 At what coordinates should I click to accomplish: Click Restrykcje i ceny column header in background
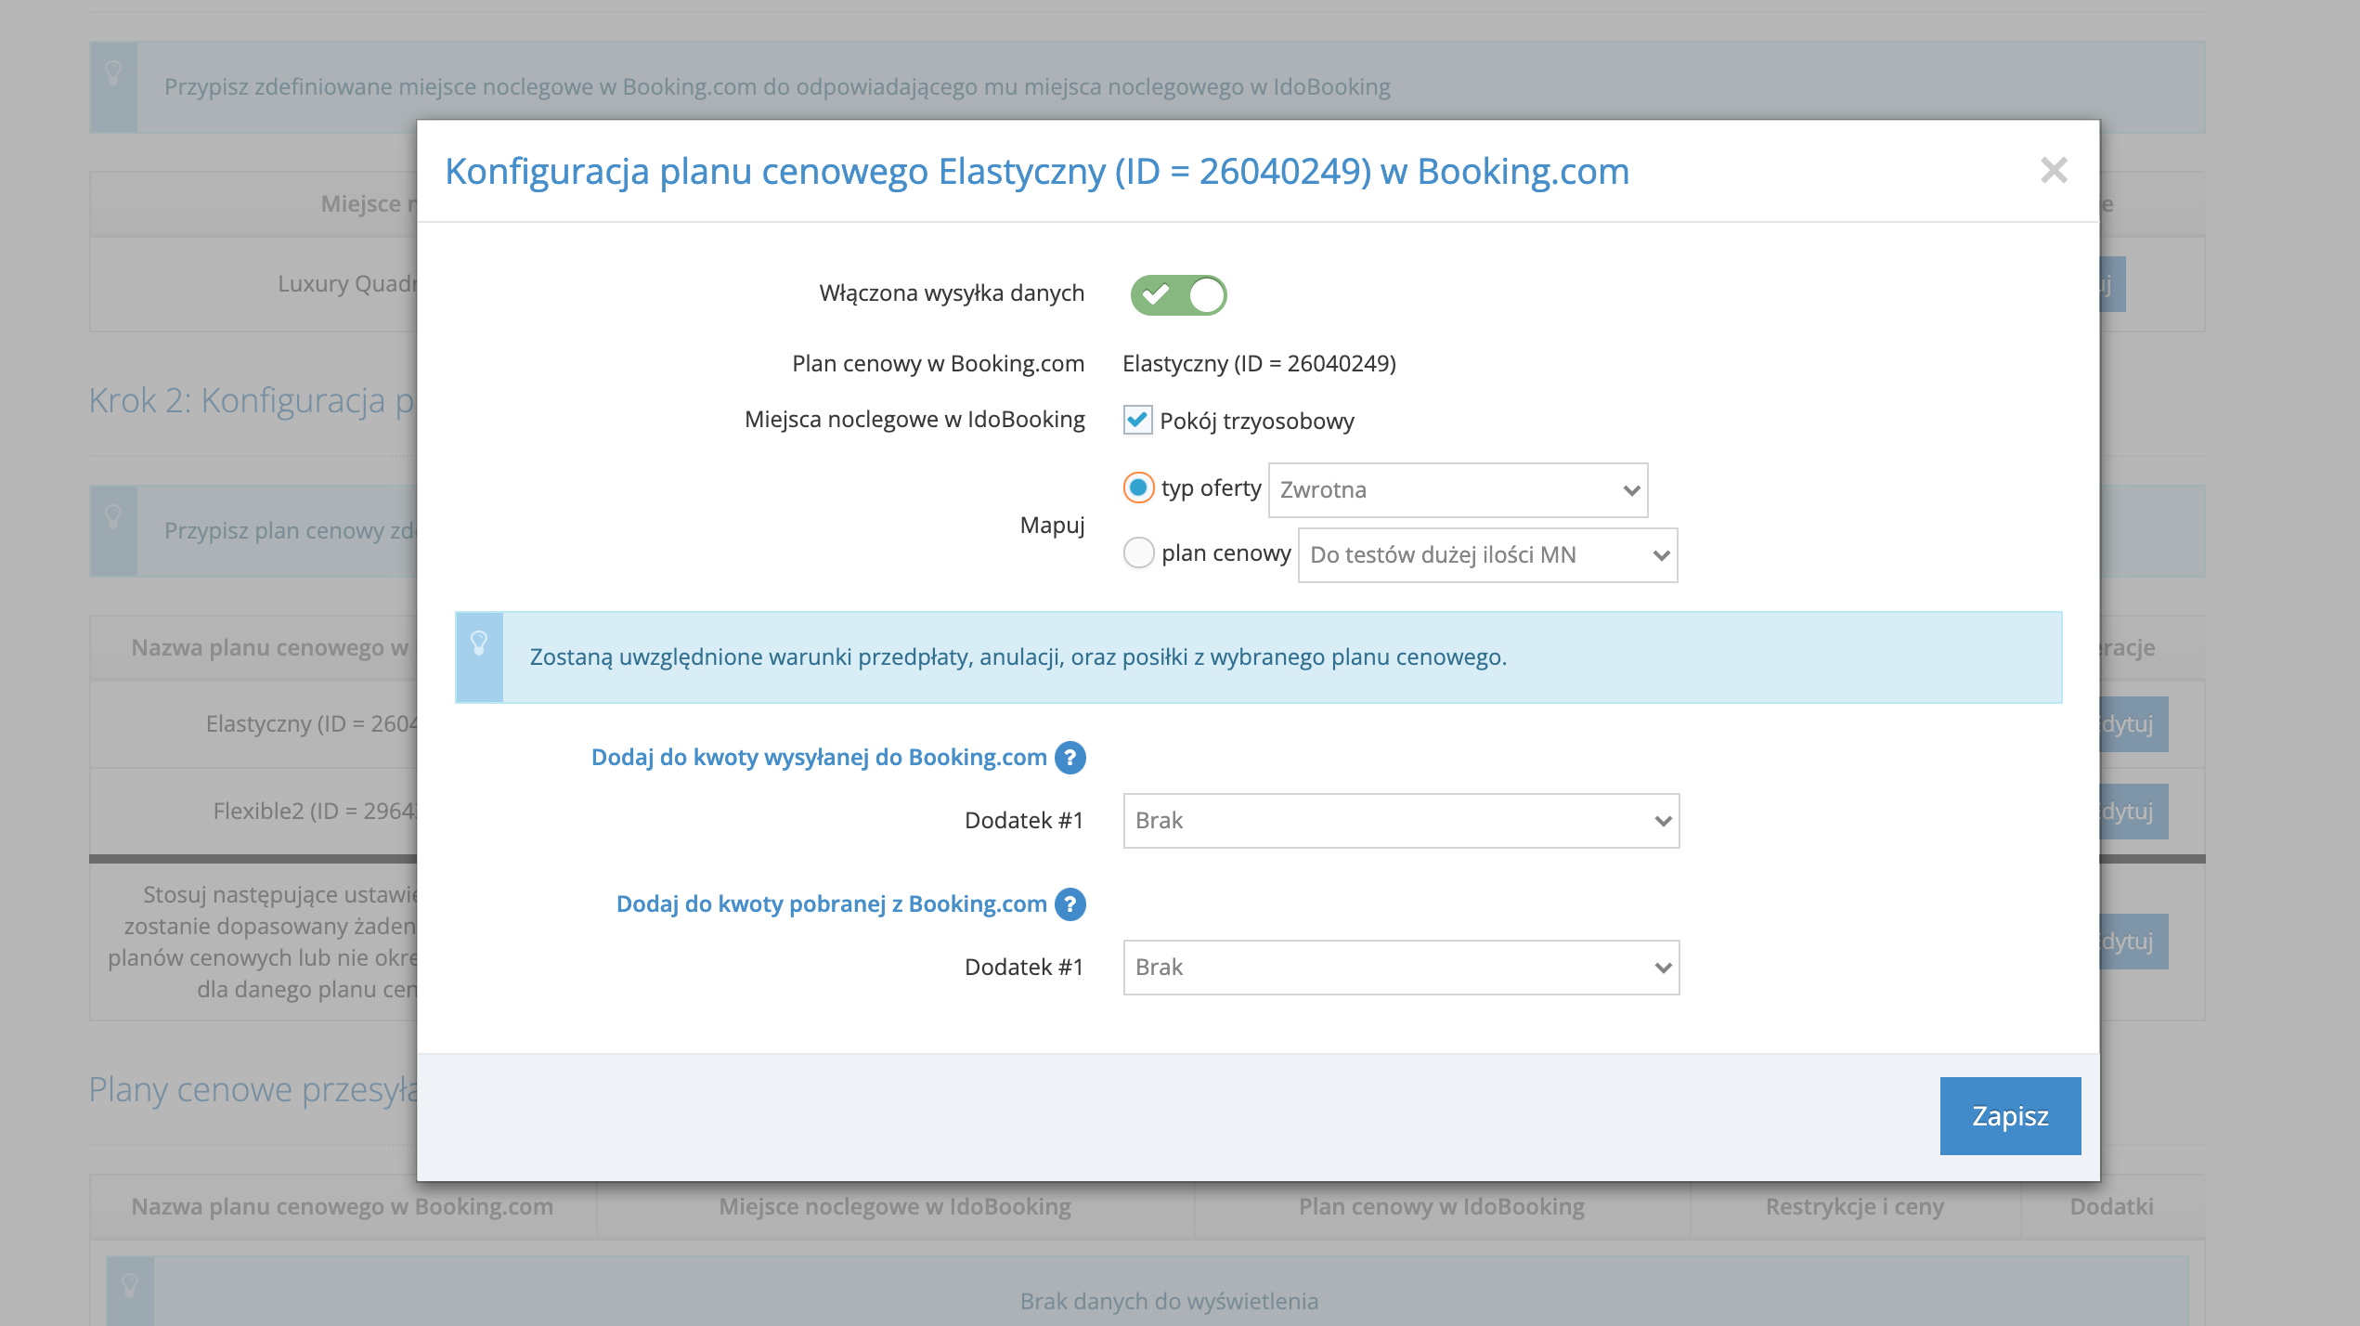pyautogui.click(x=1854, y=1206)
